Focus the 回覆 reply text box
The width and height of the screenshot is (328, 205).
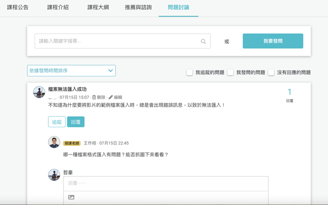click(x=166, y=184)
